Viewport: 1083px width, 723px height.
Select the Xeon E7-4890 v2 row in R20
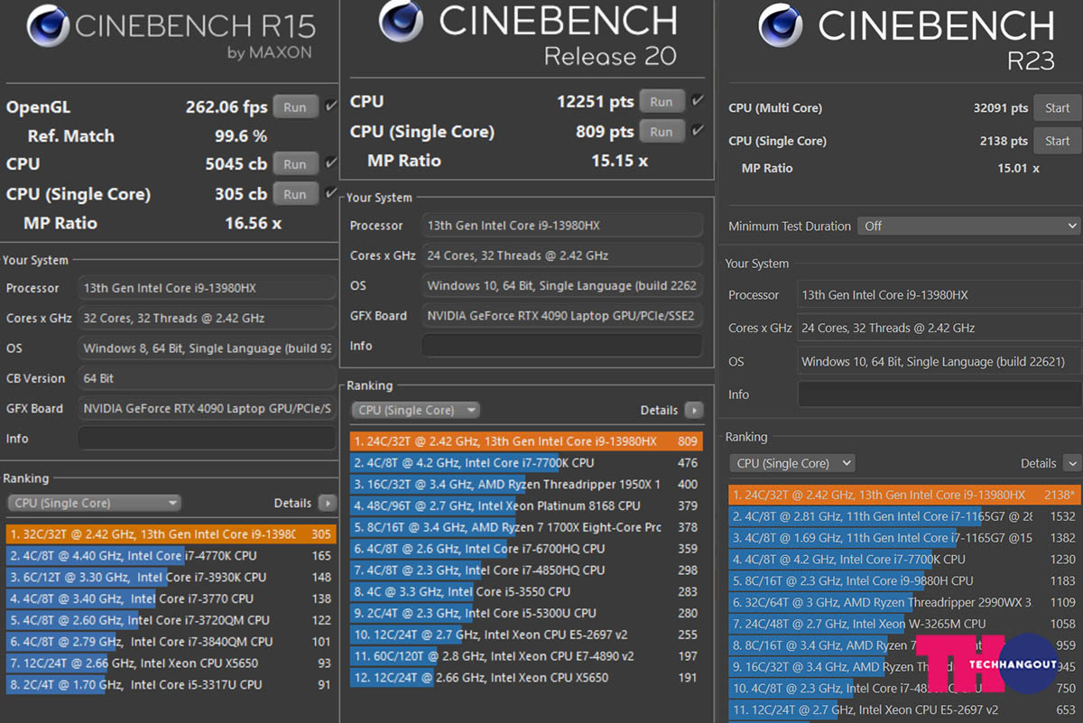pos(527,656)
